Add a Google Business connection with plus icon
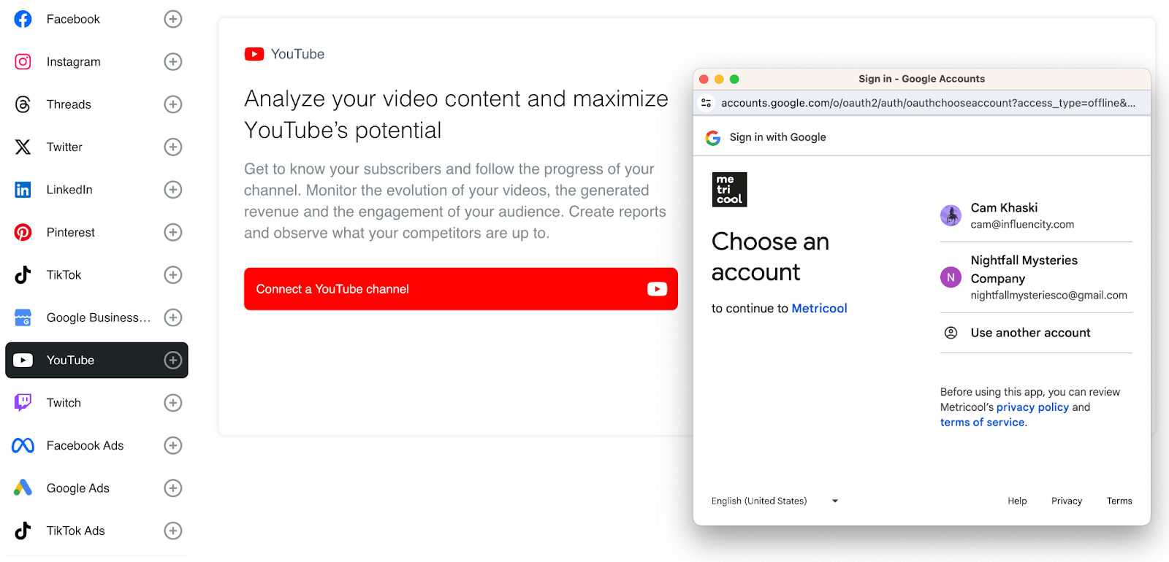Image resolution: width=1169 pixels, height=562 pixels. point(173,317)
